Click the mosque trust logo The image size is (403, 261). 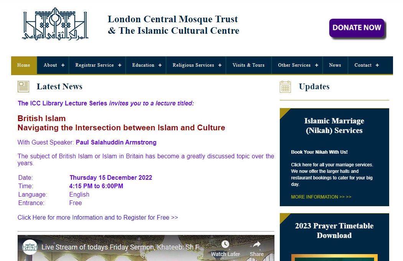(55, 24)
